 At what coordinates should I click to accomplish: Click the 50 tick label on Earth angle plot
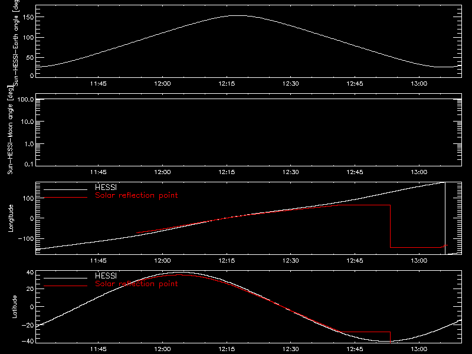(x=30, y=57)
